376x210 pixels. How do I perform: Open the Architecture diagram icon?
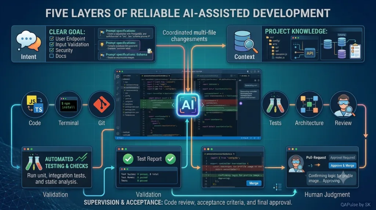coord(309,105)
